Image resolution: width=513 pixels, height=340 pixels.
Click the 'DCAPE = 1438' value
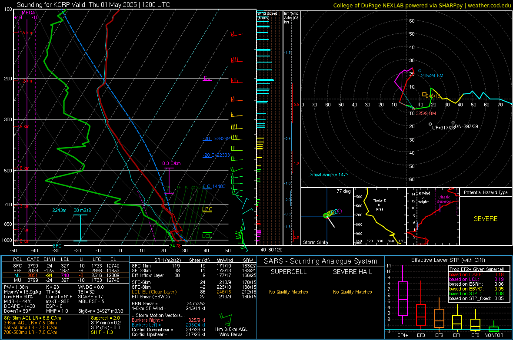click(19, 306)
